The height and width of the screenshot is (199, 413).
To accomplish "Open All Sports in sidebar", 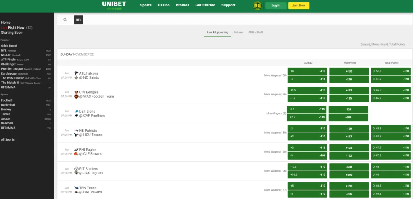I will coord(8,139).
